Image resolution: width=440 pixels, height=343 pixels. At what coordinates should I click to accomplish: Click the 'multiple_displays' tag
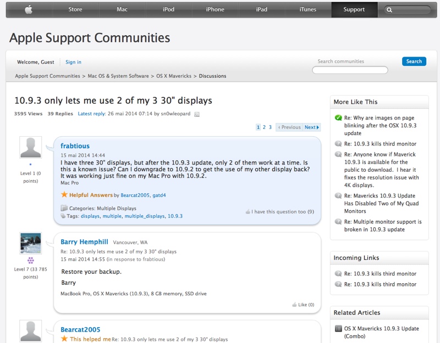click(x=145, y=216)
